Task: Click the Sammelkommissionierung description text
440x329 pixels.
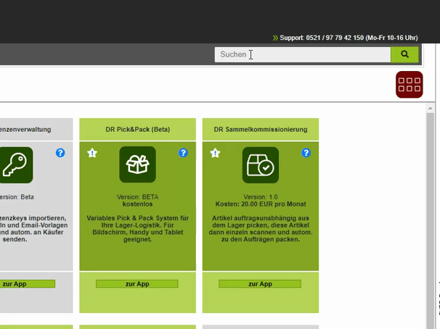Action: click(261, 228)
